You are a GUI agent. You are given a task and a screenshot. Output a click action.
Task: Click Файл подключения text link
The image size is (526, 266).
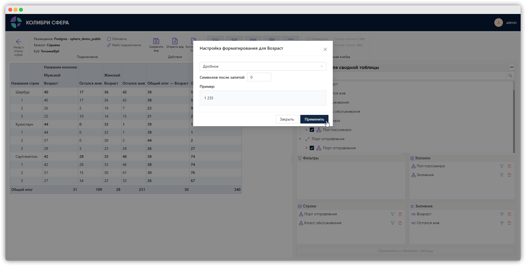126,45
